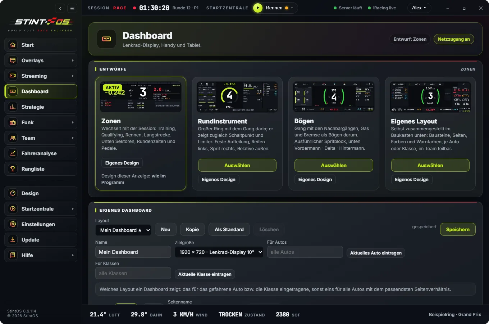Click the Rangliste trophy icon
The width and height of the screenshot is (489, 324).
tap(13, 169)
